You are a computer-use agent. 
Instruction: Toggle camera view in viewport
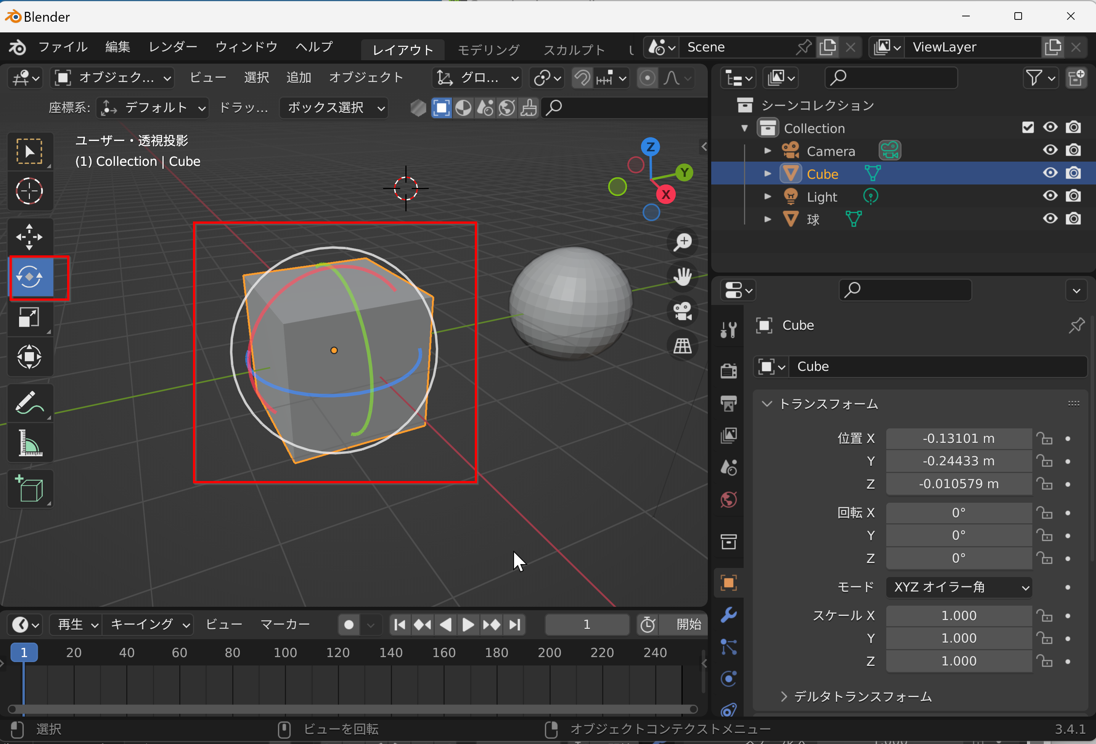[682, 311]
